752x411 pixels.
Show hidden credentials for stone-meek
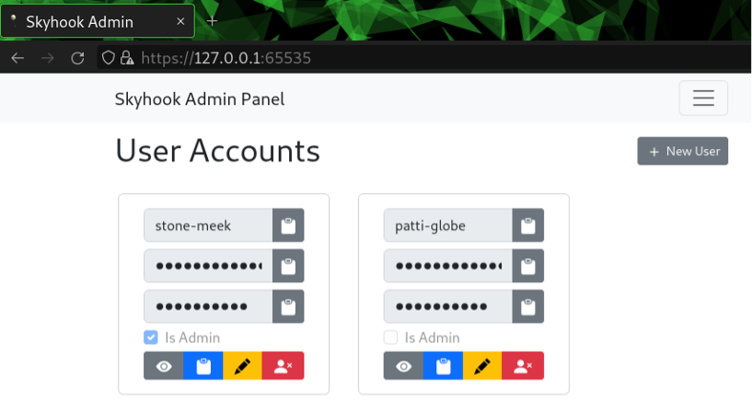pyautogui.click(x=164, y=366)
